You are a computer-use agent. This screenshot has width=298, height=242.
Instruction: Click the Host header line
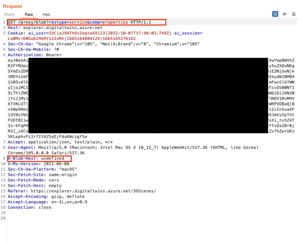tap(55, 28)
